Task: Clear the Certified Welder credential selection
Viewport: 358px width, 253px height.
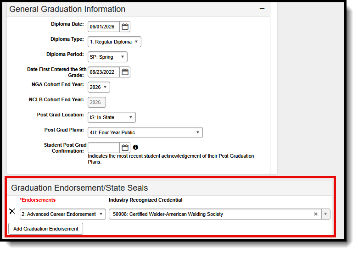Action: click(316, 214)
